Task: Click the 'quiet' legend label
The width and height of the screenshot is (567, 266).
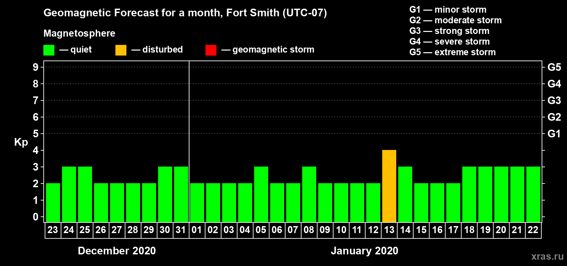Action: (x=81, y=50)
